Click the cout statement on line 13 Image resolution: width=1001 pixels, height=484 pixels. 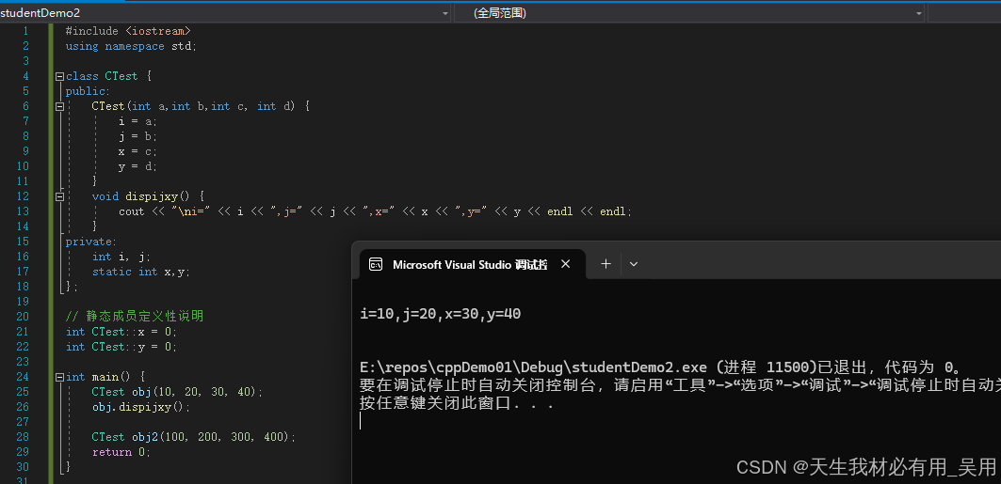(x=376, y=211)
